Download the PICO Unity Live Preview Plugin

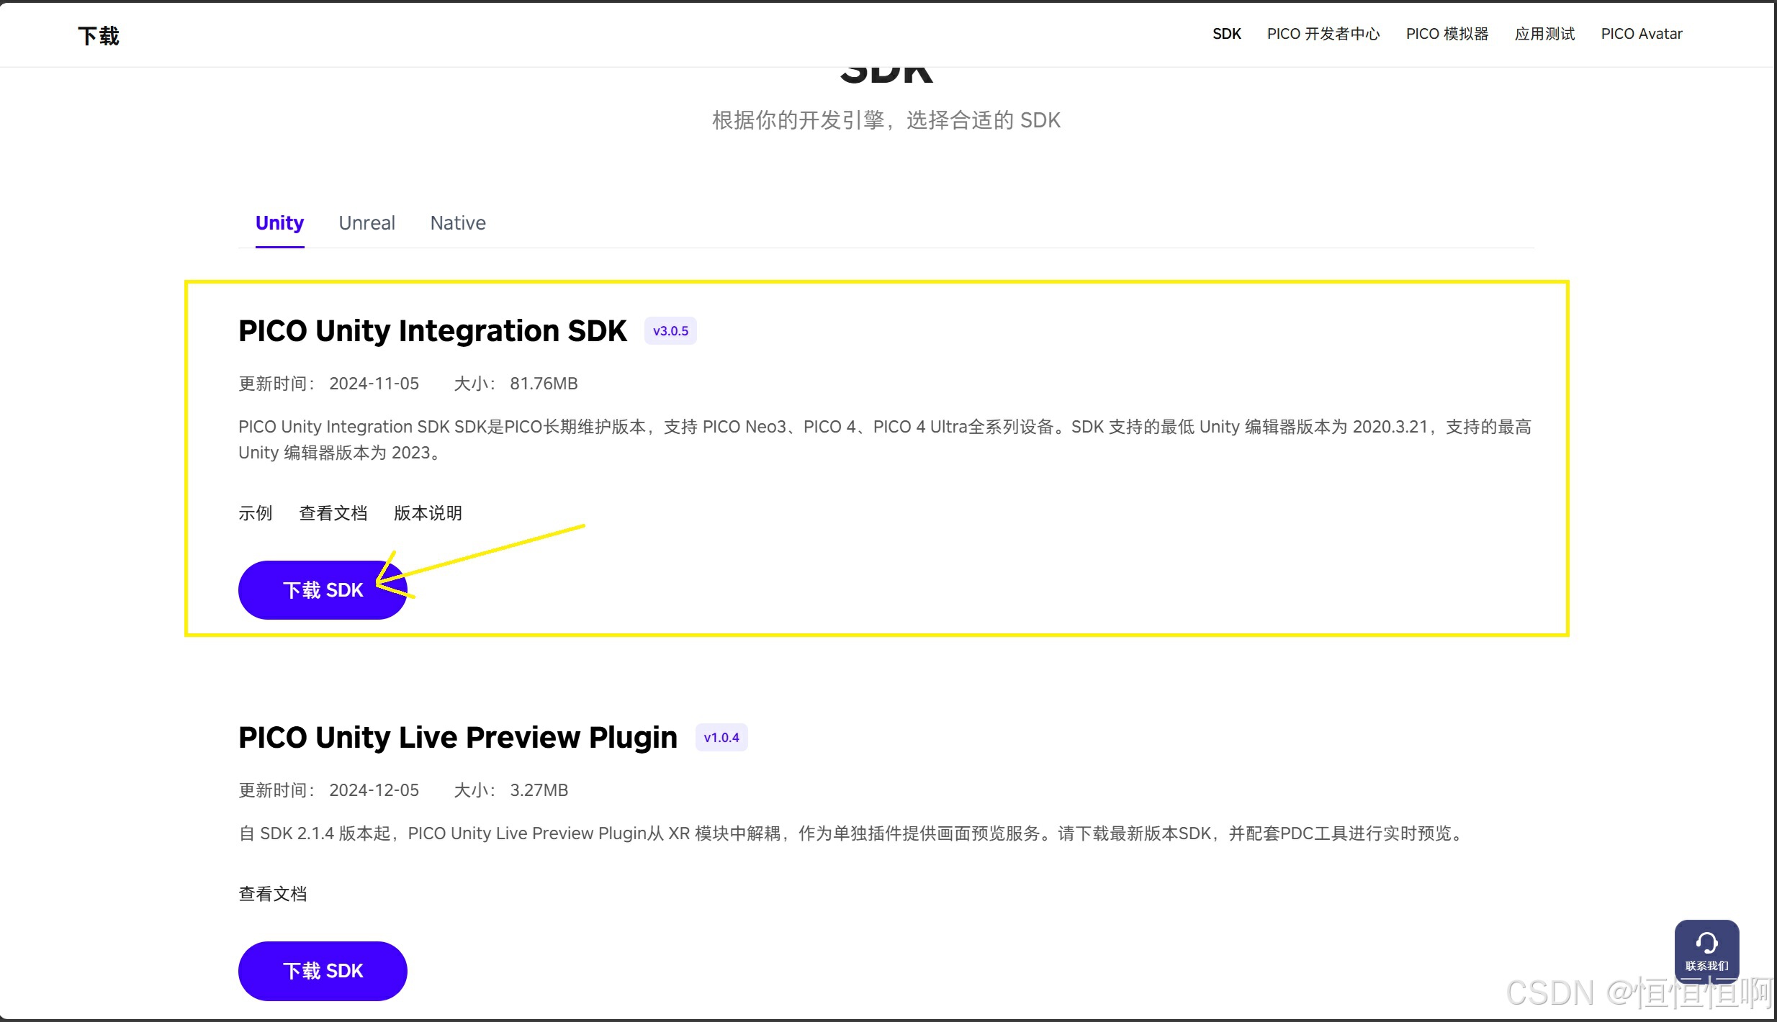click(x=322, y=971)
